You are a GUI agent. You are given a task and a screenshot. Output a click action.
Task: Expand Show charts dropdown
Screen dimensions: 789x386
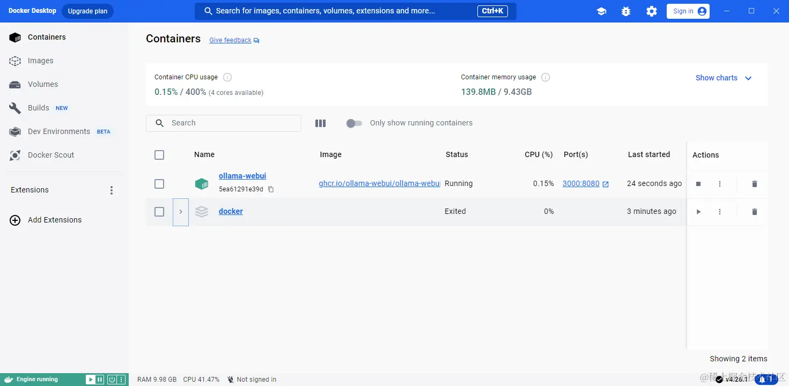pyautogui.click(x=724, y=78)
